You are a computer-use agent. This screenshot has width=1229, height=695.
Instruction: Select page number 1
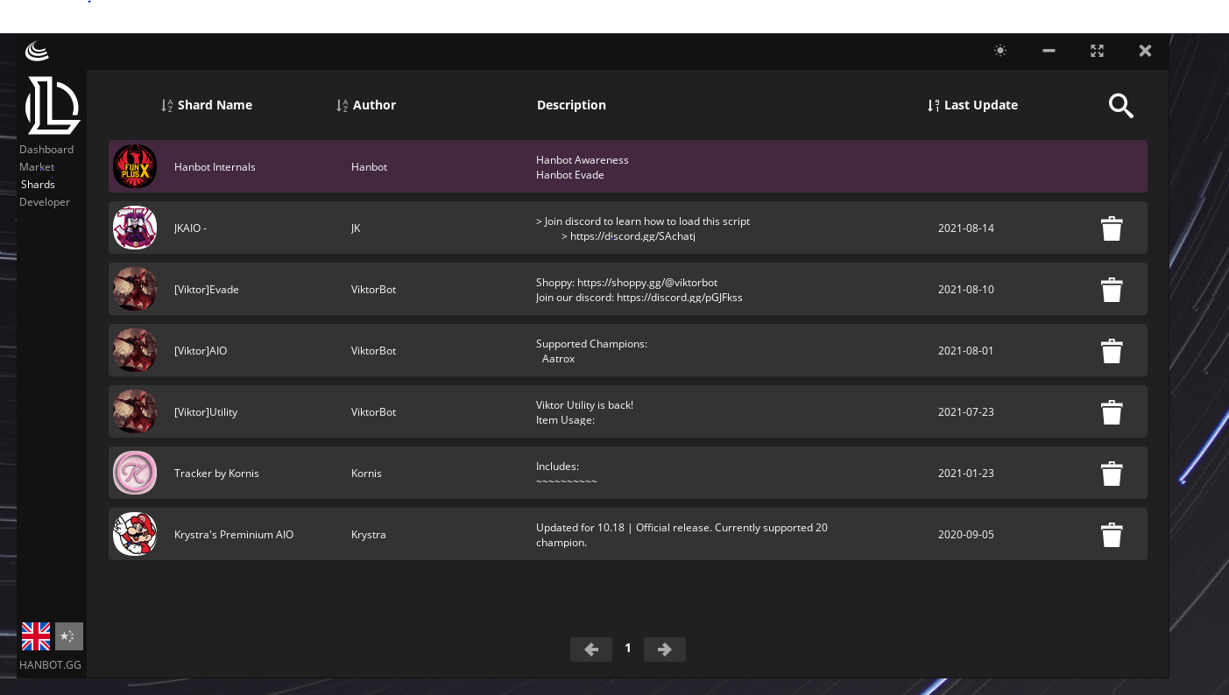(x=627, y=648)
